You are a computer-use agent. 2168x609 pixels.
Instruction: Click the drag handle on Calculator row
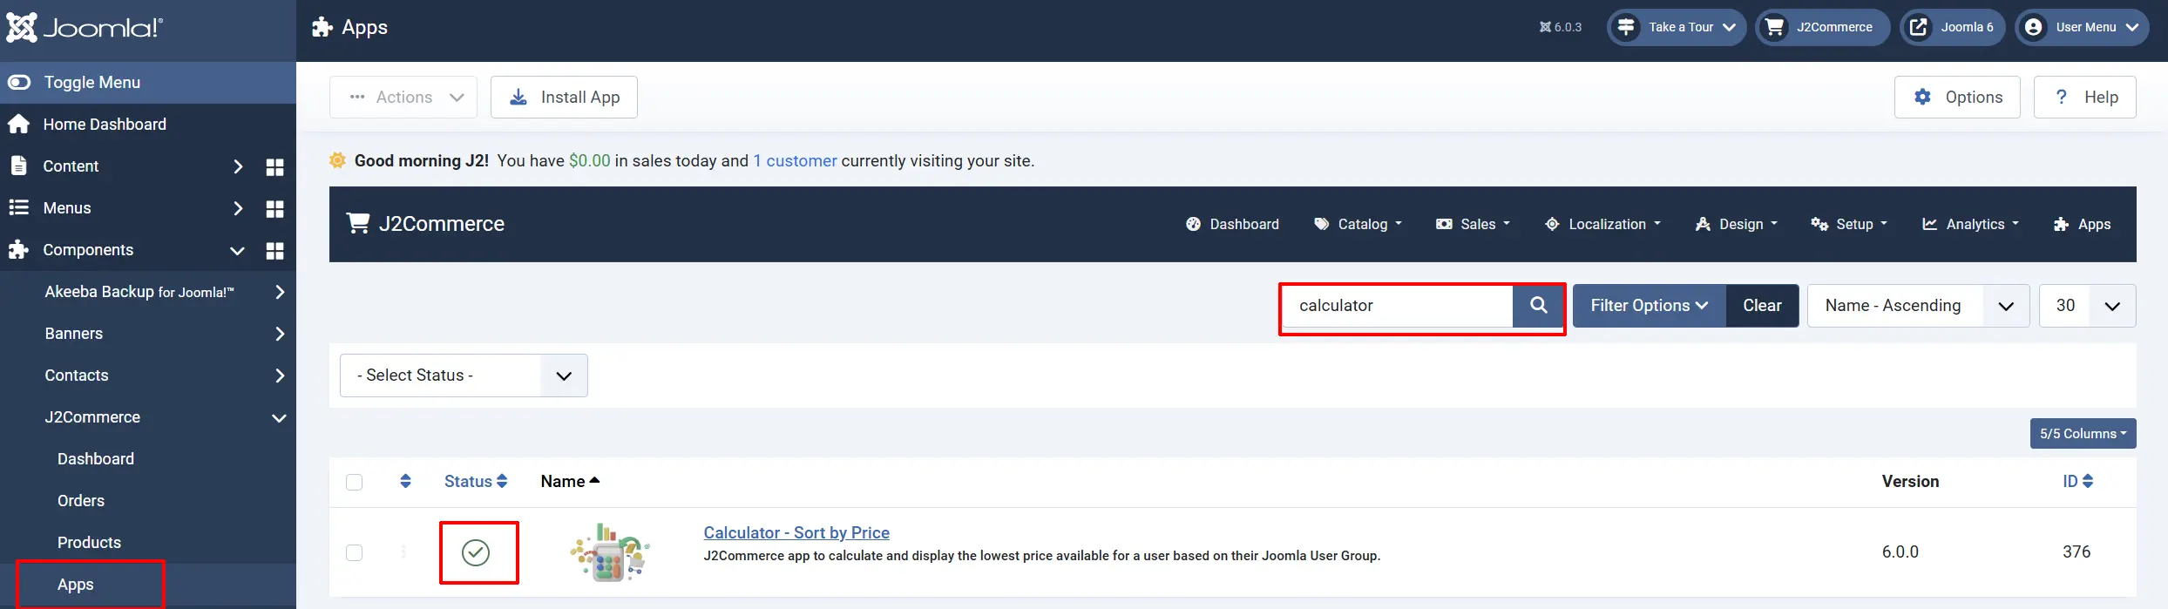coord(403,551)
